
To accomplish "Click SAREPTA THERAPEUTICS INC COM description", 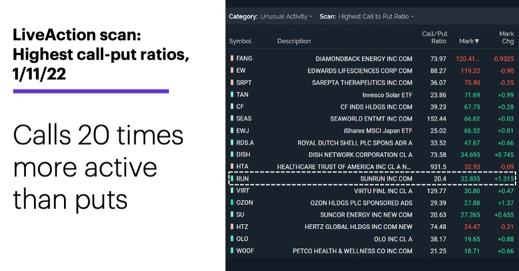I will click(x=362, y=82).
